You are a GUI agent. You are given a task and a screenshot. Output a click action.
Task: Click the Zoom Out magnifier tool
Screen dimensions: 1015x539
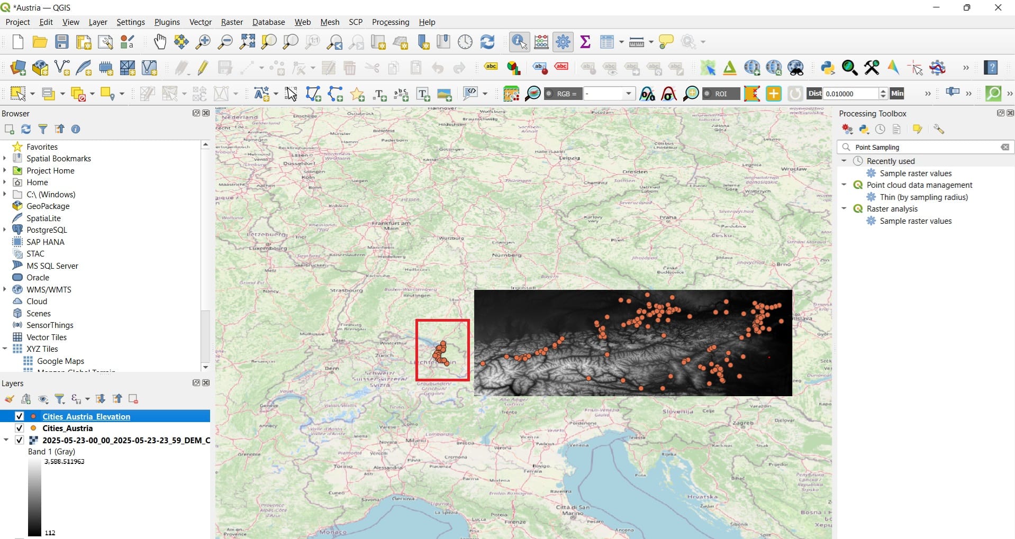click(x=225, y=42)
